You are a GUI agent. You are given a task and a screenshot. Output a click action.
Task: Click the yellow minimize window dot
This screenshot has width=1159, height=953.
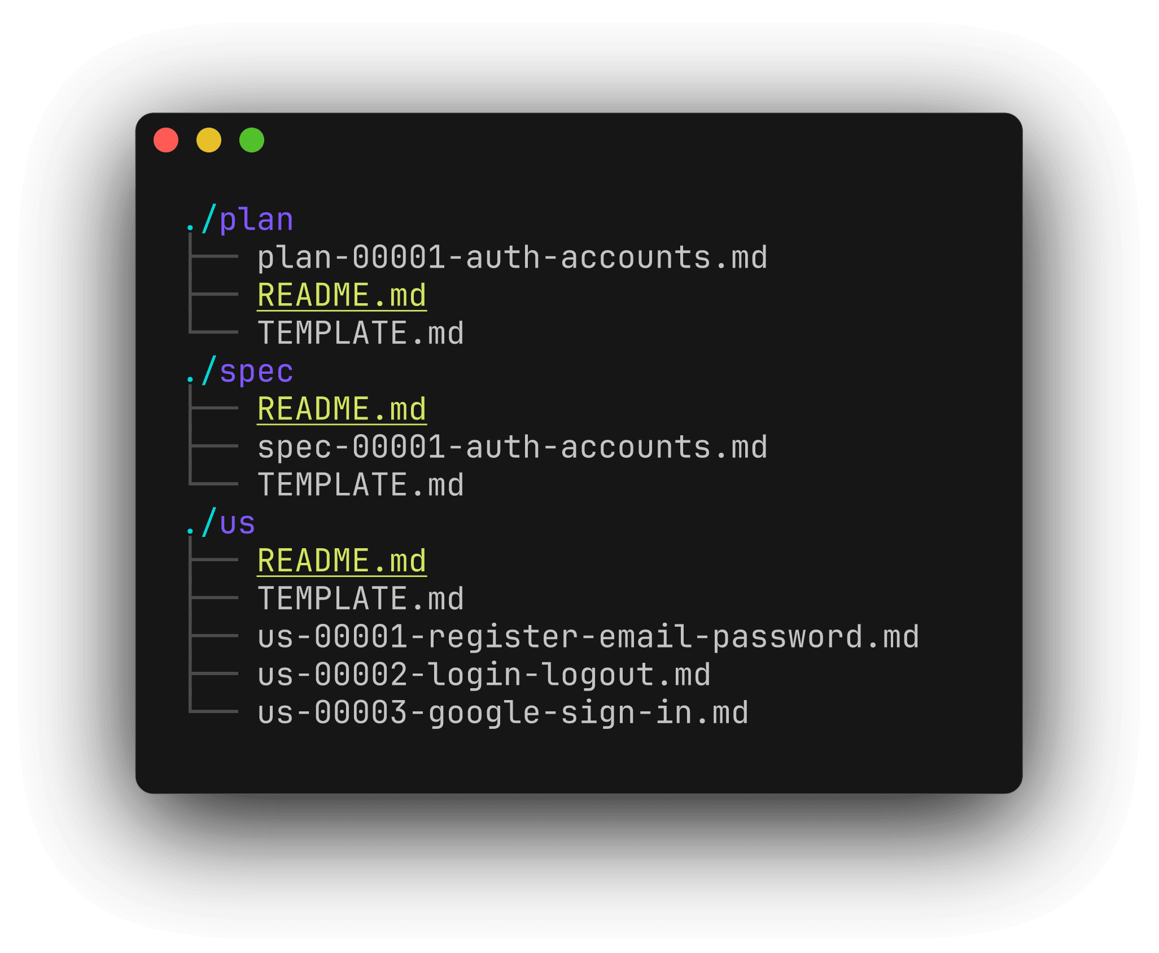tap(209, 140)
